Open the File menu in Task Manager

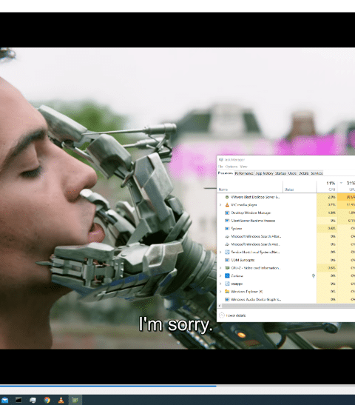[x=220, y=167]
